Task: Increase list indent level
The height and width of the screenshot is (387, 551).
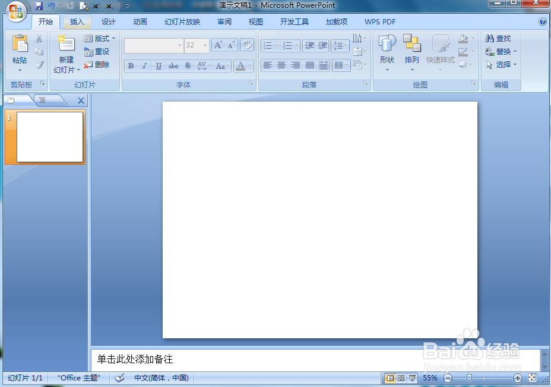Action: 322,45
